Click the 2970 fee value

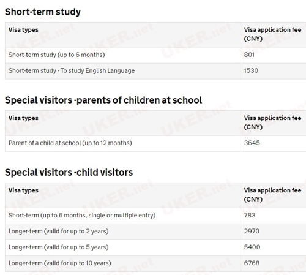[x=252, y=231]
